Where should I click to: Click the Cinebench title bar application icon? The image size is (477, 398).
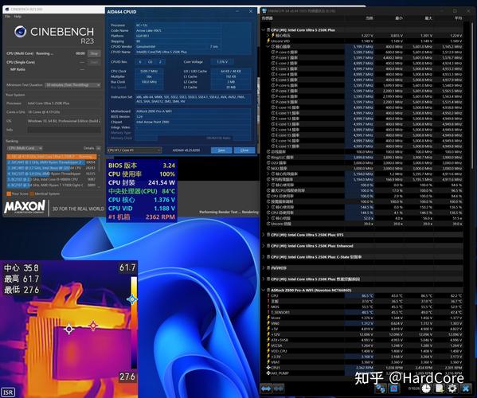[x=7, y=10]
